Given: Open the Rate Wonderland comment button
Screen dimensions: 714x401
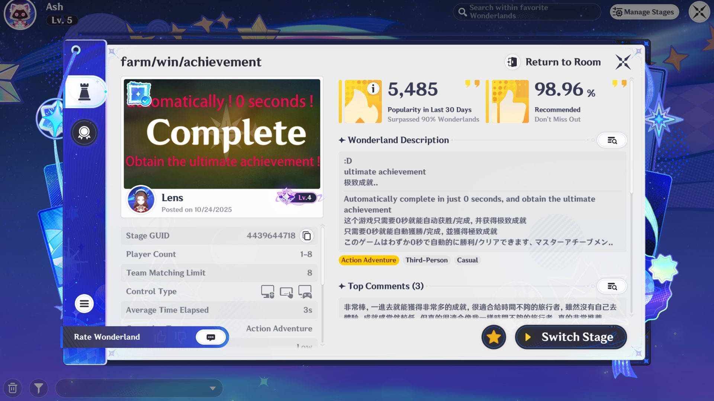Looking at the screenshot, I should tap(210, 337).
